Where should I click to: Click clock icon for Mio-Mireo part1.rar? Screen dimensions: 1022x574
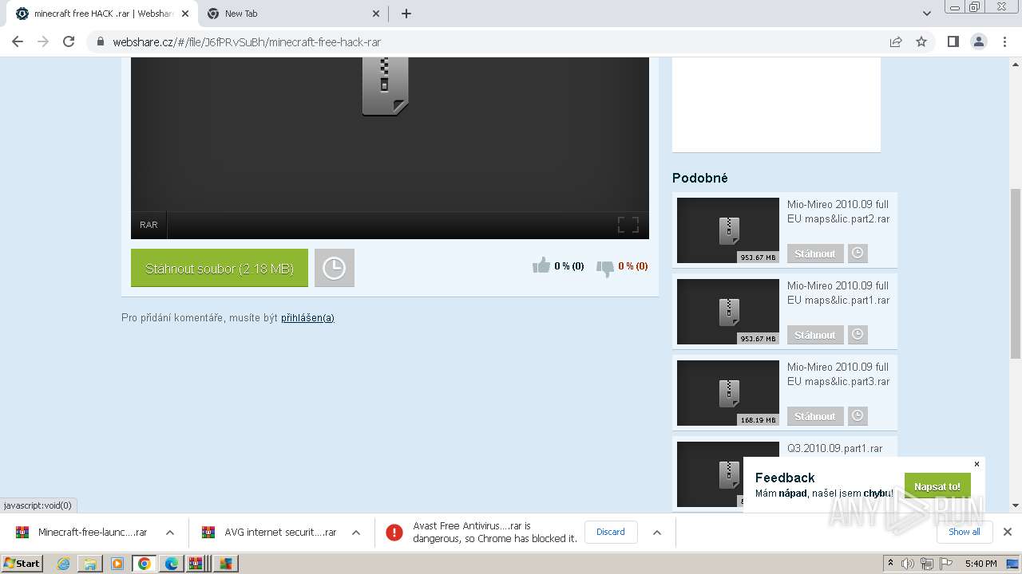[858, 335]
